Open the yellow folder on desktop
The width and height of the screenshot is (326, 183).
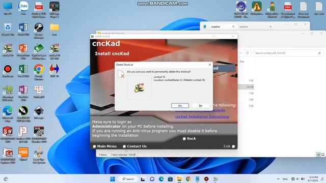pos(55,29)
